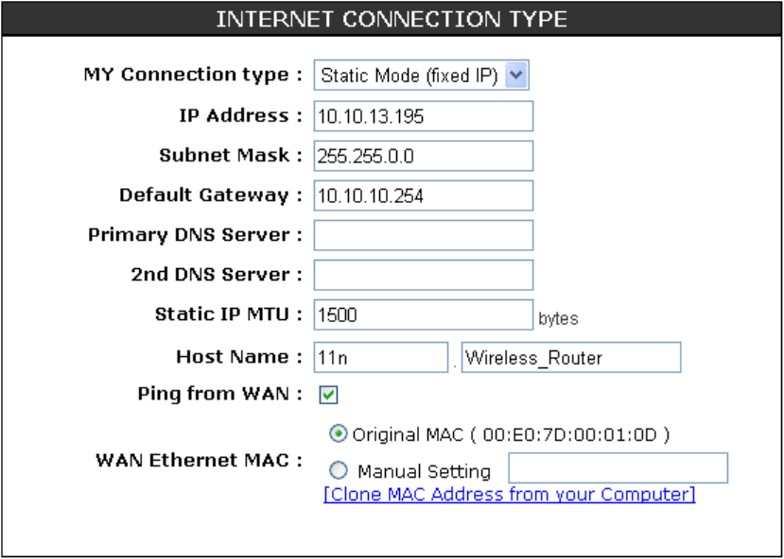Select the Subnet Mask text box
The height and width of the screenshot is (559, 784).
click(423, 156)
